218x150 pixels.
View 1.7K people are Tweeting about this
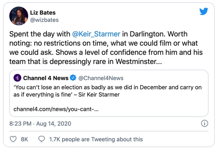(96, 139)
